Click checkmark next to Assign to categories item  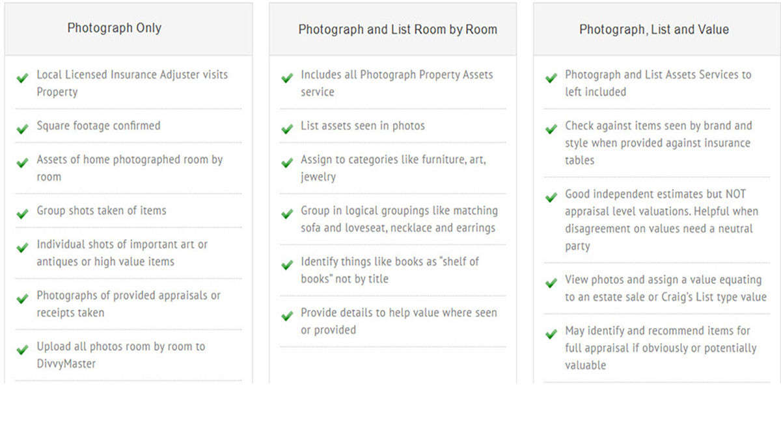287,162
